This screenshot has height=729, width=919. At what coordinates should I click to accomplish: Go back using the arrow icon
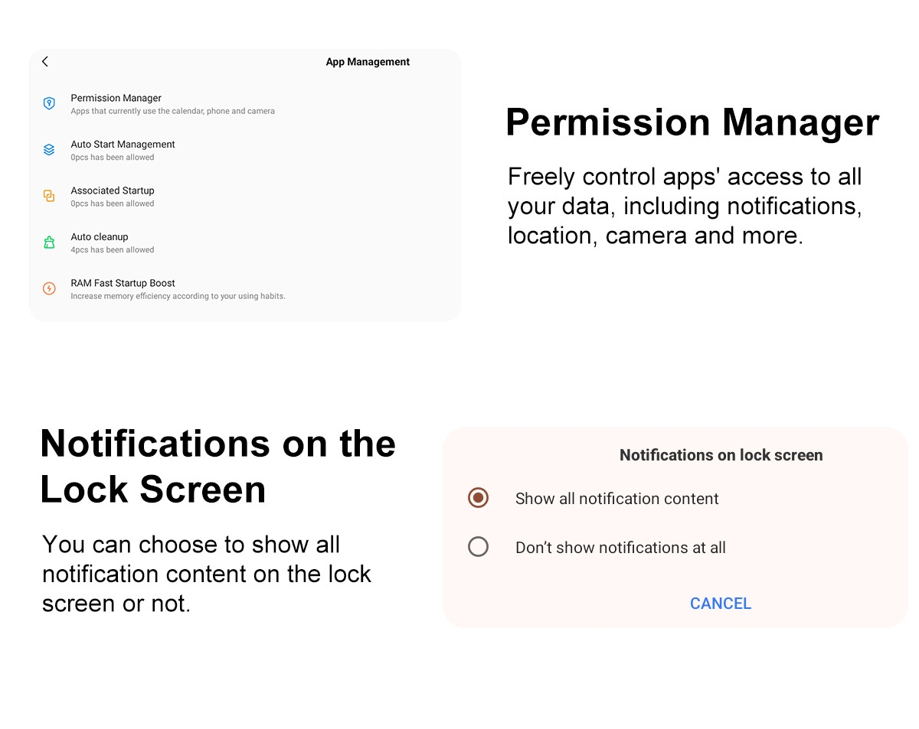click(x=45, y=61)
